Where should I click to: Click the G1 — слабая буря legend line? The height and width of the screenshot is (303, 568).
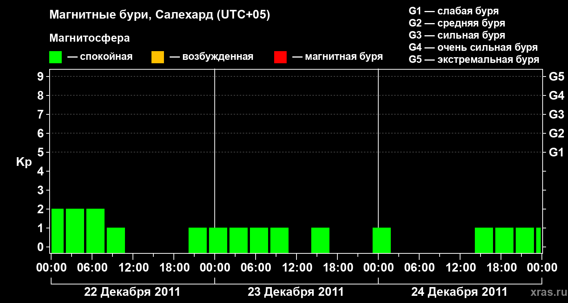(x=454, y=11)
